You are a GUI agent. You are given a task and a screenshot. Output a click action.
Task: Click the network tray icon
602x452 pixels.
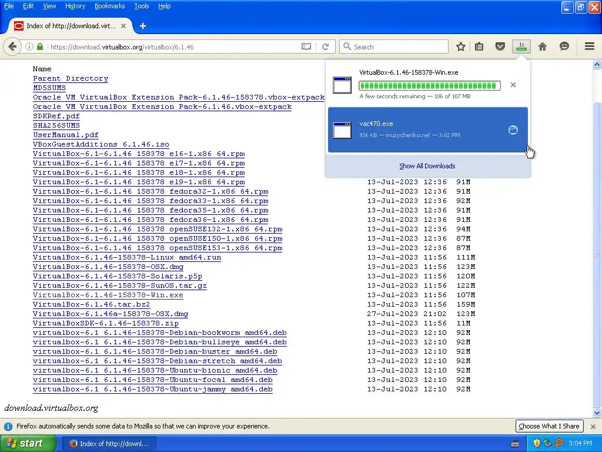(547, 444)
